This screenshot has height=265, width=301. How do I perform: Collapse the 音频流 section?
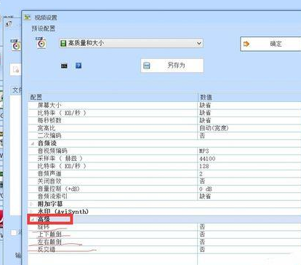[32, 143]
